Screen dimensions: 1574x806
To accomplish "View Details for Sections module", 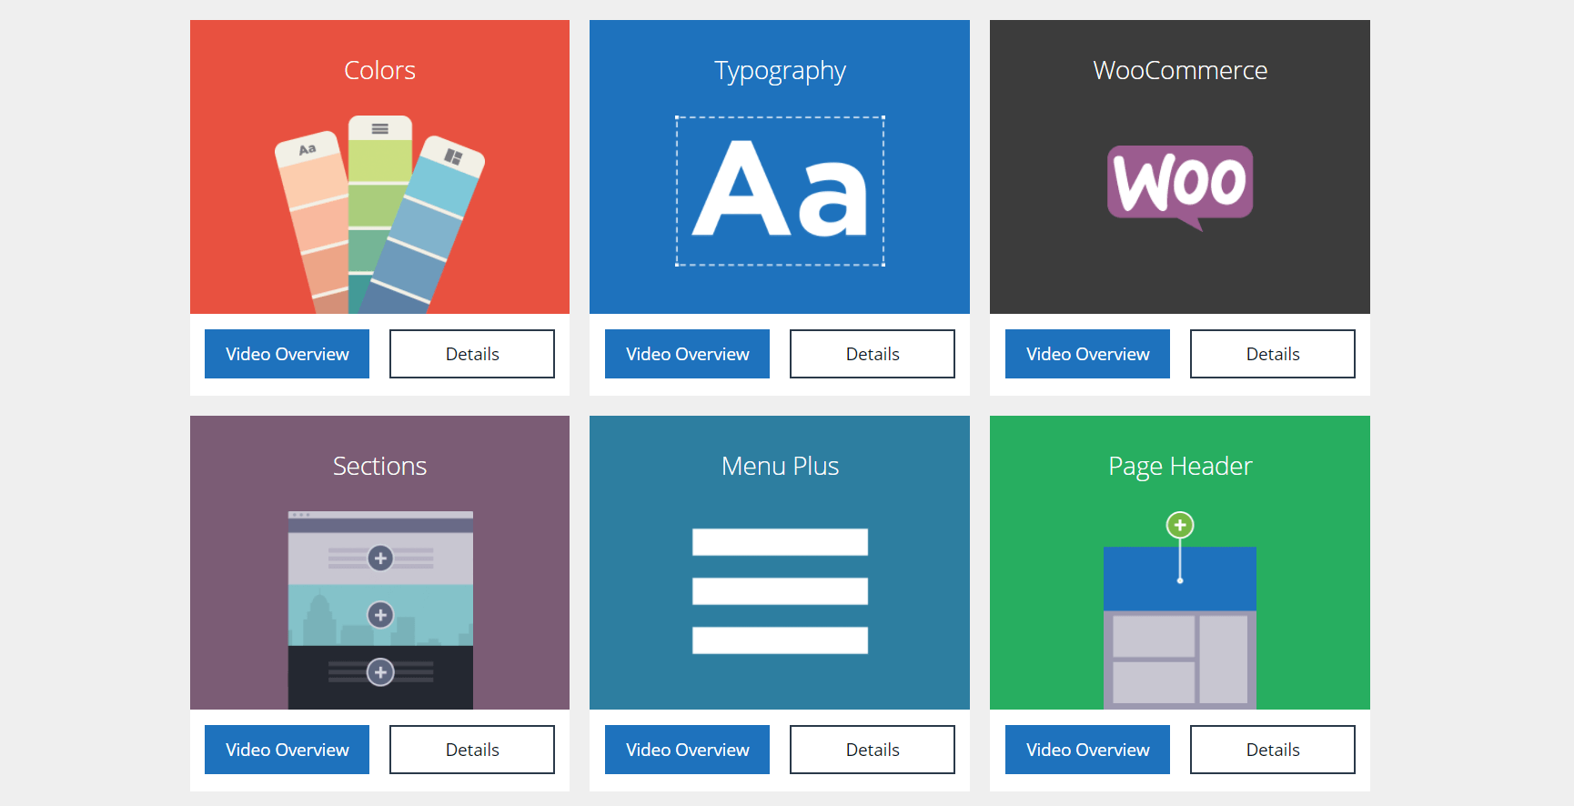I will 472,750.
